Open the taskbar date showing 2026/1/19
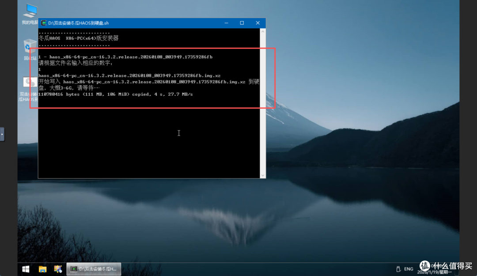Screen dimensions: 477x276 434,272
